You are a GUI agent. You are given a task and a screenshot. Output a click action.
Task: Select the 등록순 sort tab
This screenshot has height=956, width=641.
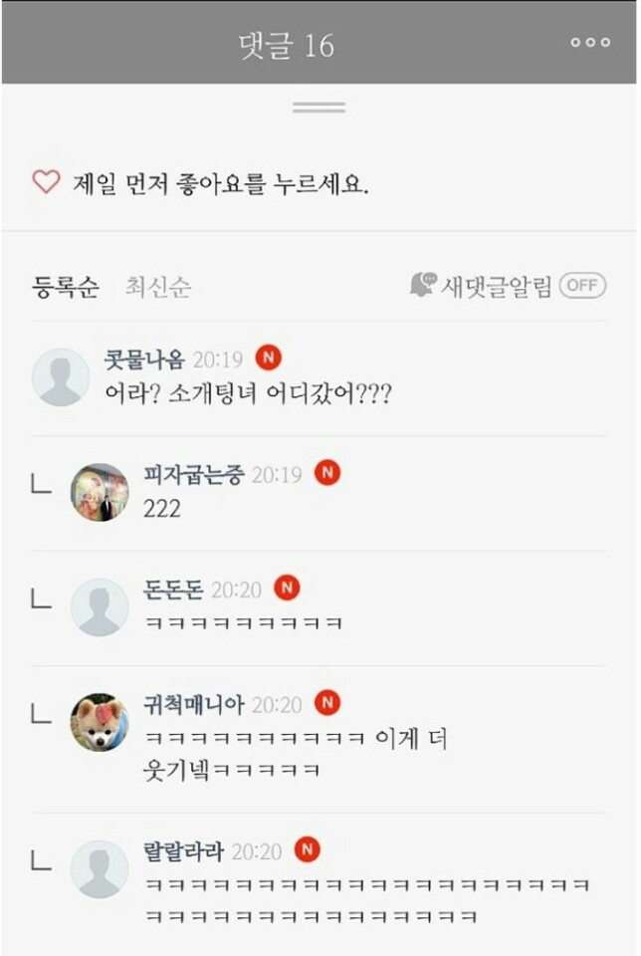point(66,288)
